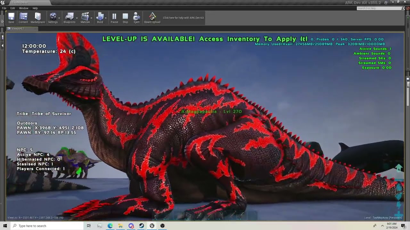Click the Save toolbar icon
This screenshot has width=410, height=230.
coord(11,18)
